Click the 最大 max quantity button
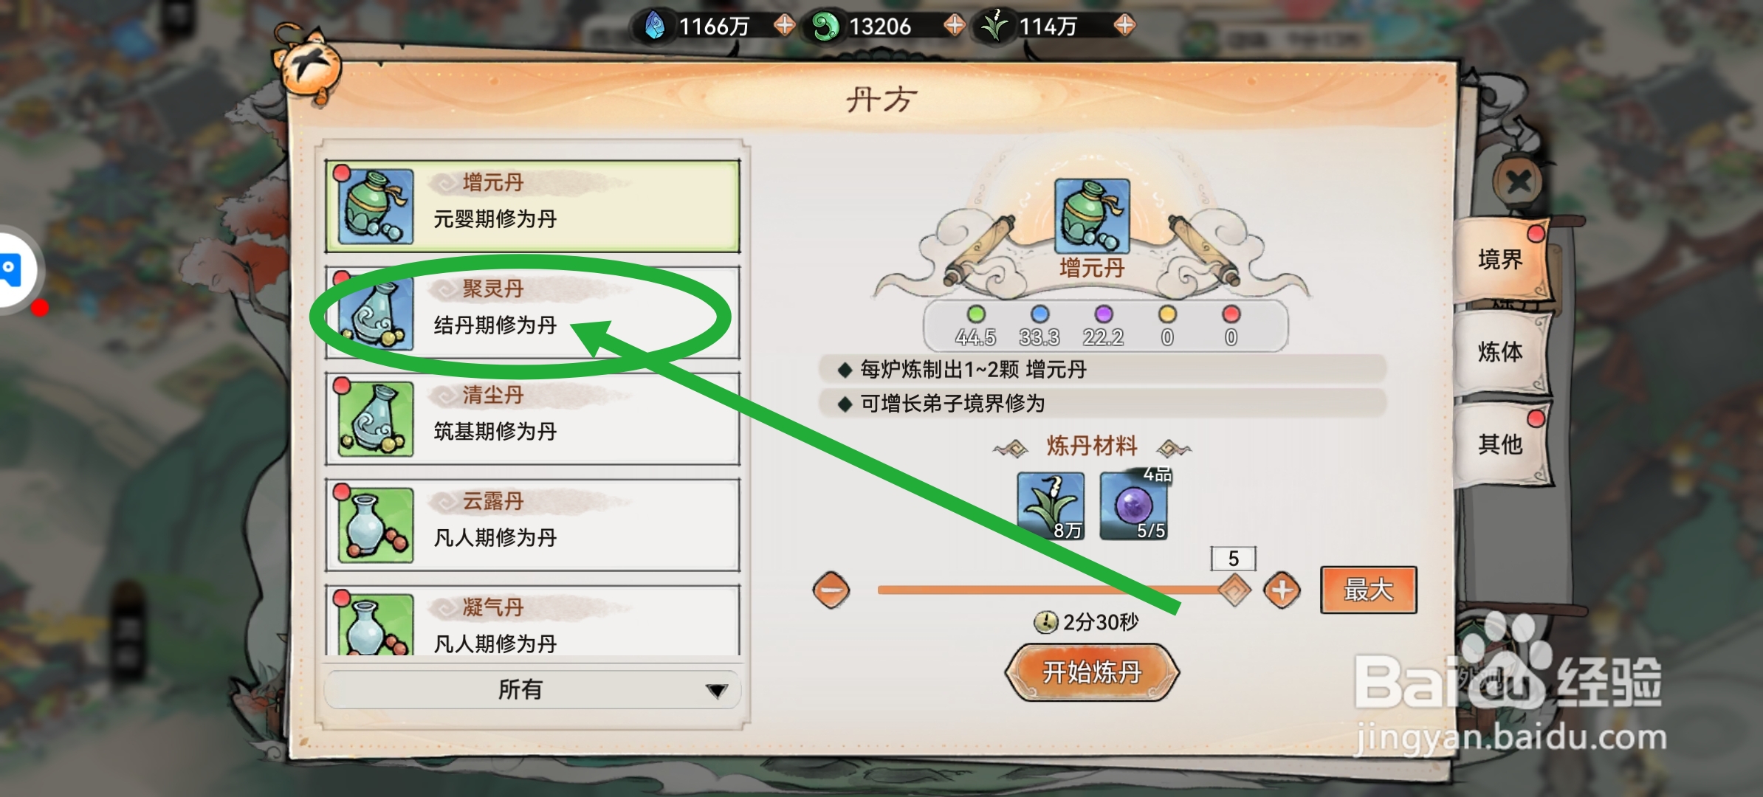The image size is (1763, 797). pyautogui.click(x=1369, y=590)
